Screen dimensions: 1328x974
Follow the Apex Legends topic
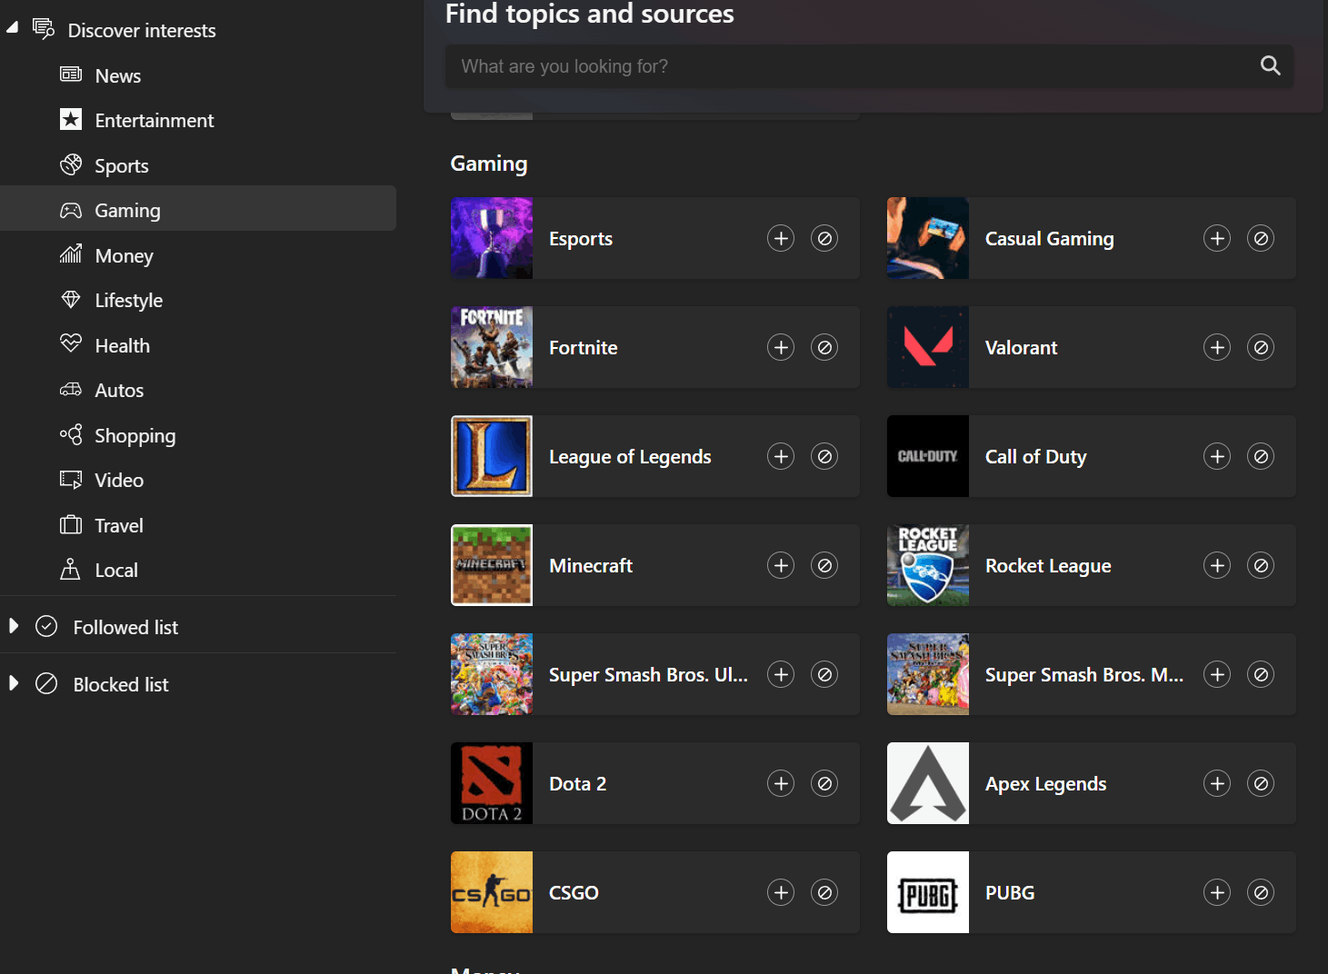[x=1217, y=783]
